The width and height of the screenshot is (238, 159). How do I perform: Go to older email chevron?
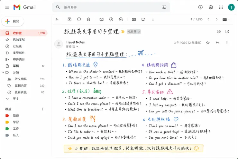tap(216, 19)
